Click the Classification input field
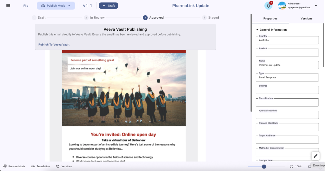 tap(287, 102)
